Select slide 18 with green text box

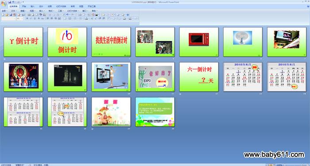pos(155,112)
